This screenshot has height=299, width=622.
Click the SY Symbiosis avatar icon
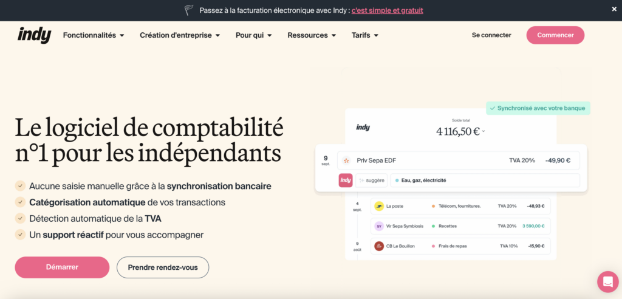click(x=379, y=226)
